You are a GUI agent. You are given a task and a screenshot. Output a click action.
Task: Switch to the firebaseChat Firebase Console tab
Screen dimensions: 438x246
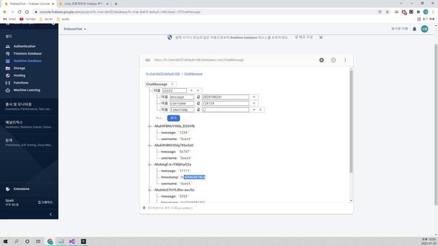(29, 4)
